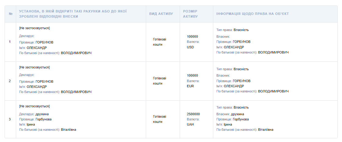Click the EUR currency value
Screen dimensions: 342x142
tap(190, 86)
